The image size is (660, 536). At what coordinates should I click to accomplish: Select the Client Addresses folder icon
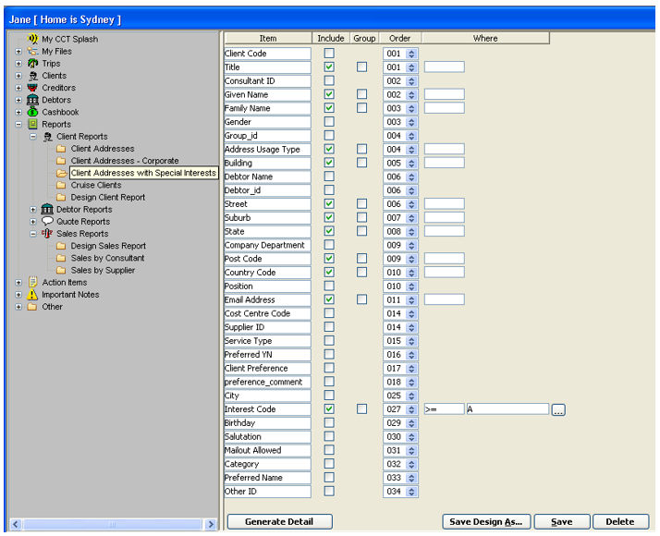click(x=61, y=149)
